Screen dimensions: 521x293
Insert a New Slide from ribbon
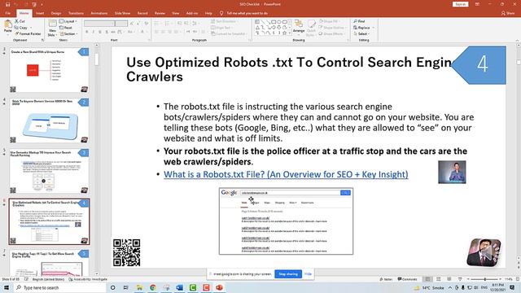point(52,28)
